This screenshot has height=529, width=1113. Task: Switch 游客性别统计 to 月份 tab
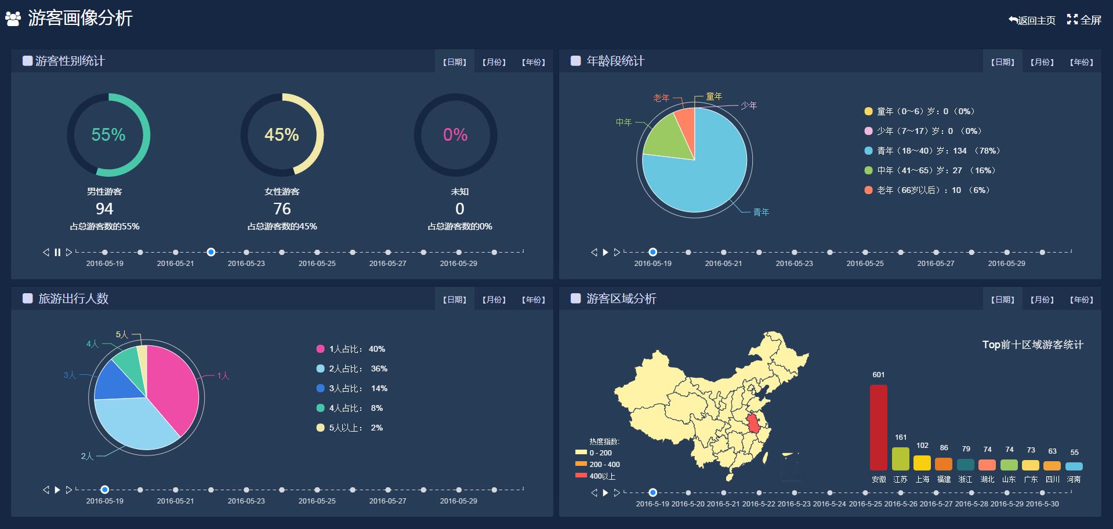[494, 62]
